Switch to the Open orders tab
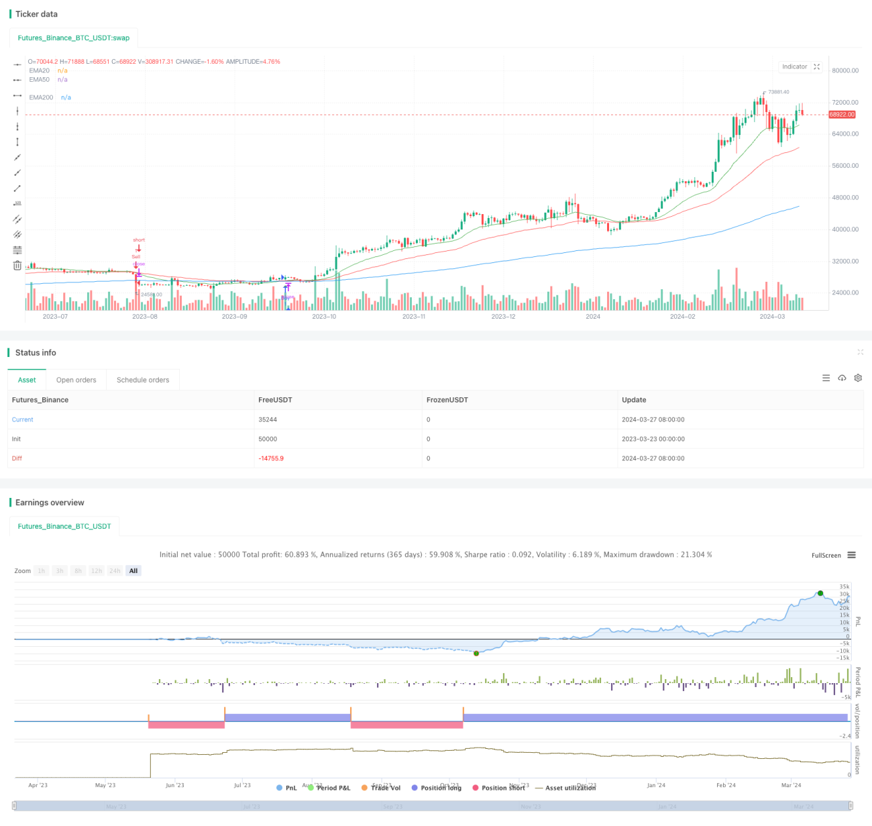The image size is (872, 826). pyautogui.click(x=76, y=380)
